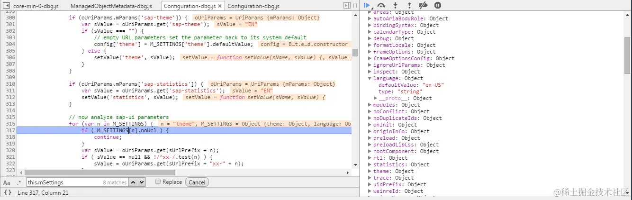The height and width of the screenshot is (200, 632).
Task: Expand the rootComponent object
Action: [x=370, y=151]
